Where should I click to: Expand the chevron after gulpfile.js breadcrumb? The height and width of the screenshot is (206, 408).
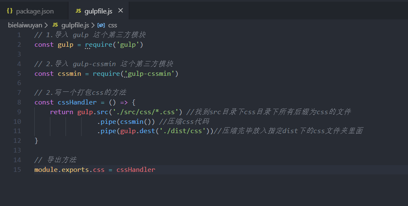tap(92, 25)
